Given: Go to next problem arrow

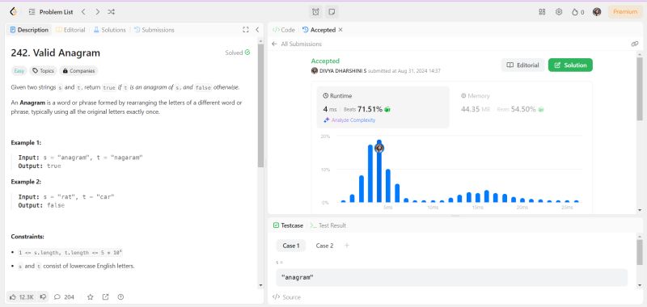Looking at the screenshot, I should pyautogui.click(x=97, y=12).
